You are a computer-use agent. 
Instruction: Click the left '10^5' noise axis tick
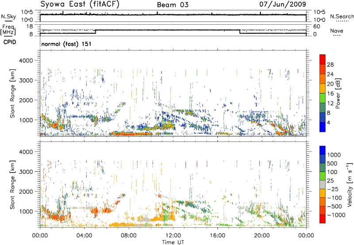click(x=27, y=12)
